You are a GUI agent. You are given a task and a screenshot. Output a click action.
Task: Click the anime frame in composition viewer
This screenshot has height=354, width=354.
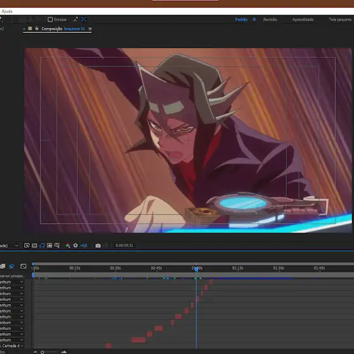click(x=188, y=140)
